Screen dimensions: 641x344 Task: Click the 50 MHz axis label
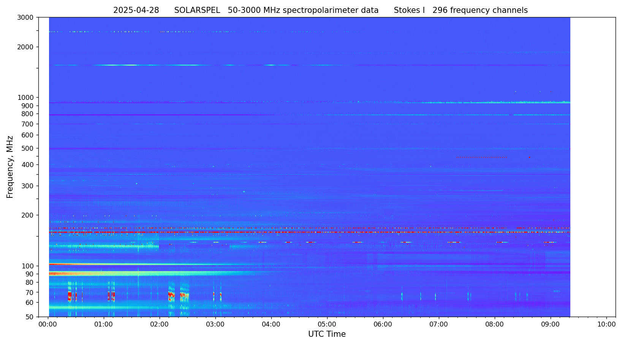click(x=29, y=317)
